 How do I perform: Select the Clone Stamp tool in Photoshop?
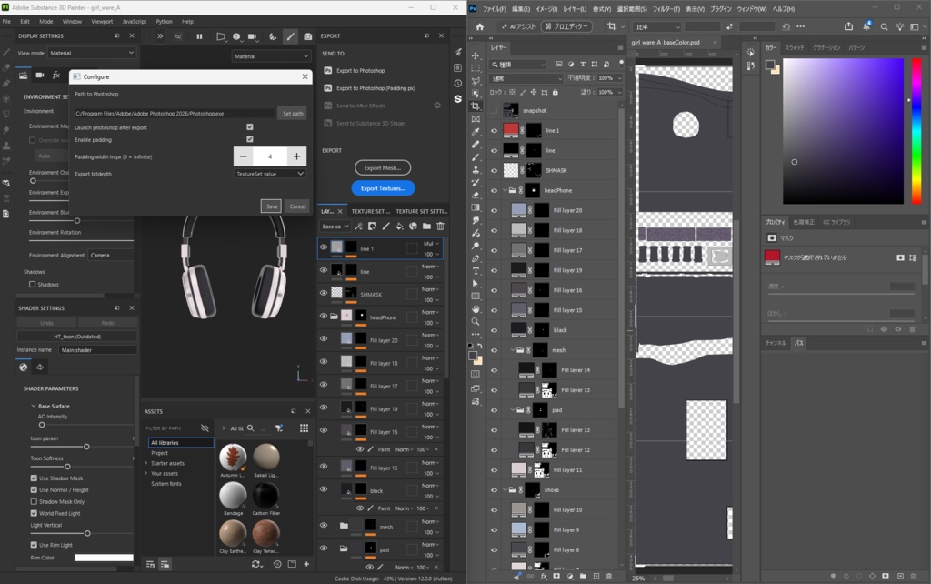(476, 170)
